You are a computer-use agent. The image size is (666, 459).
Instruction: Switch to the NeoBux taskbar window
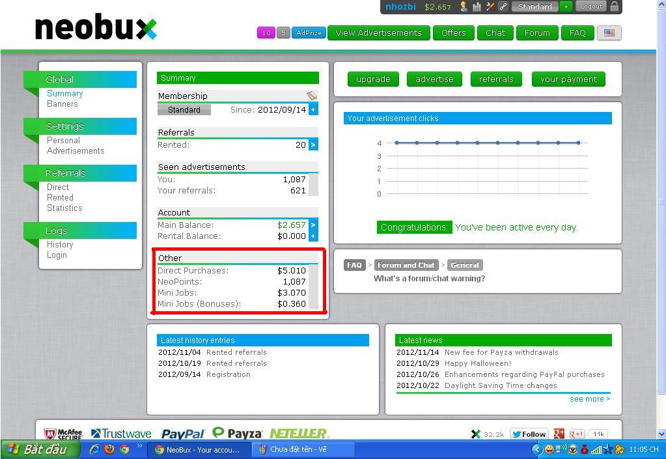click(x=198, y=450)
